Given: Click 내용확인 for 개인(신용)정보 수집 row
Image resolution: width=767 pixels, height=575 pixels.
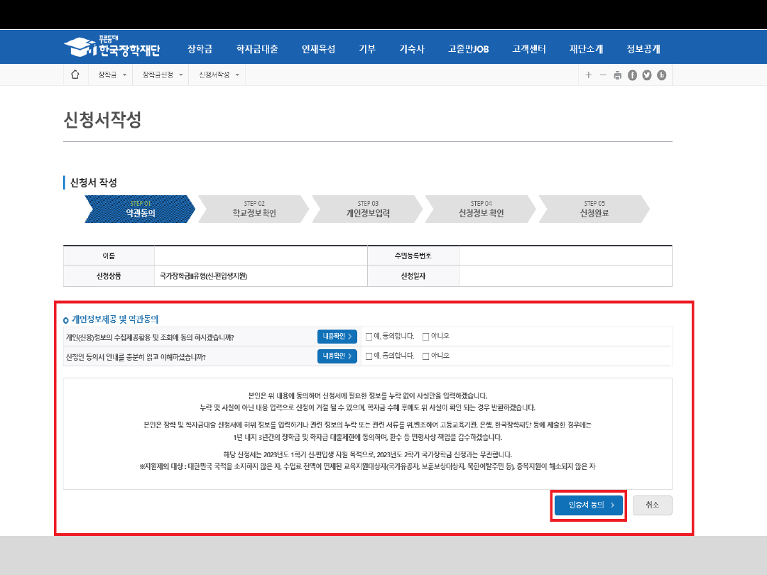Looking at the screenshot, I should pos(337,336).
